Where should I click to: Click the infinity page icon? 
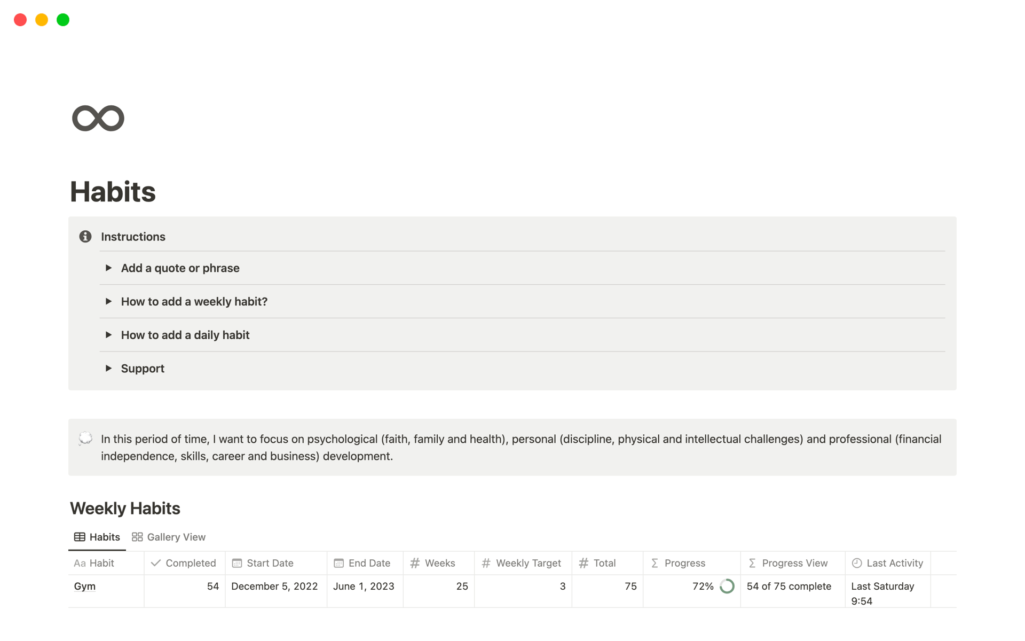98,118
